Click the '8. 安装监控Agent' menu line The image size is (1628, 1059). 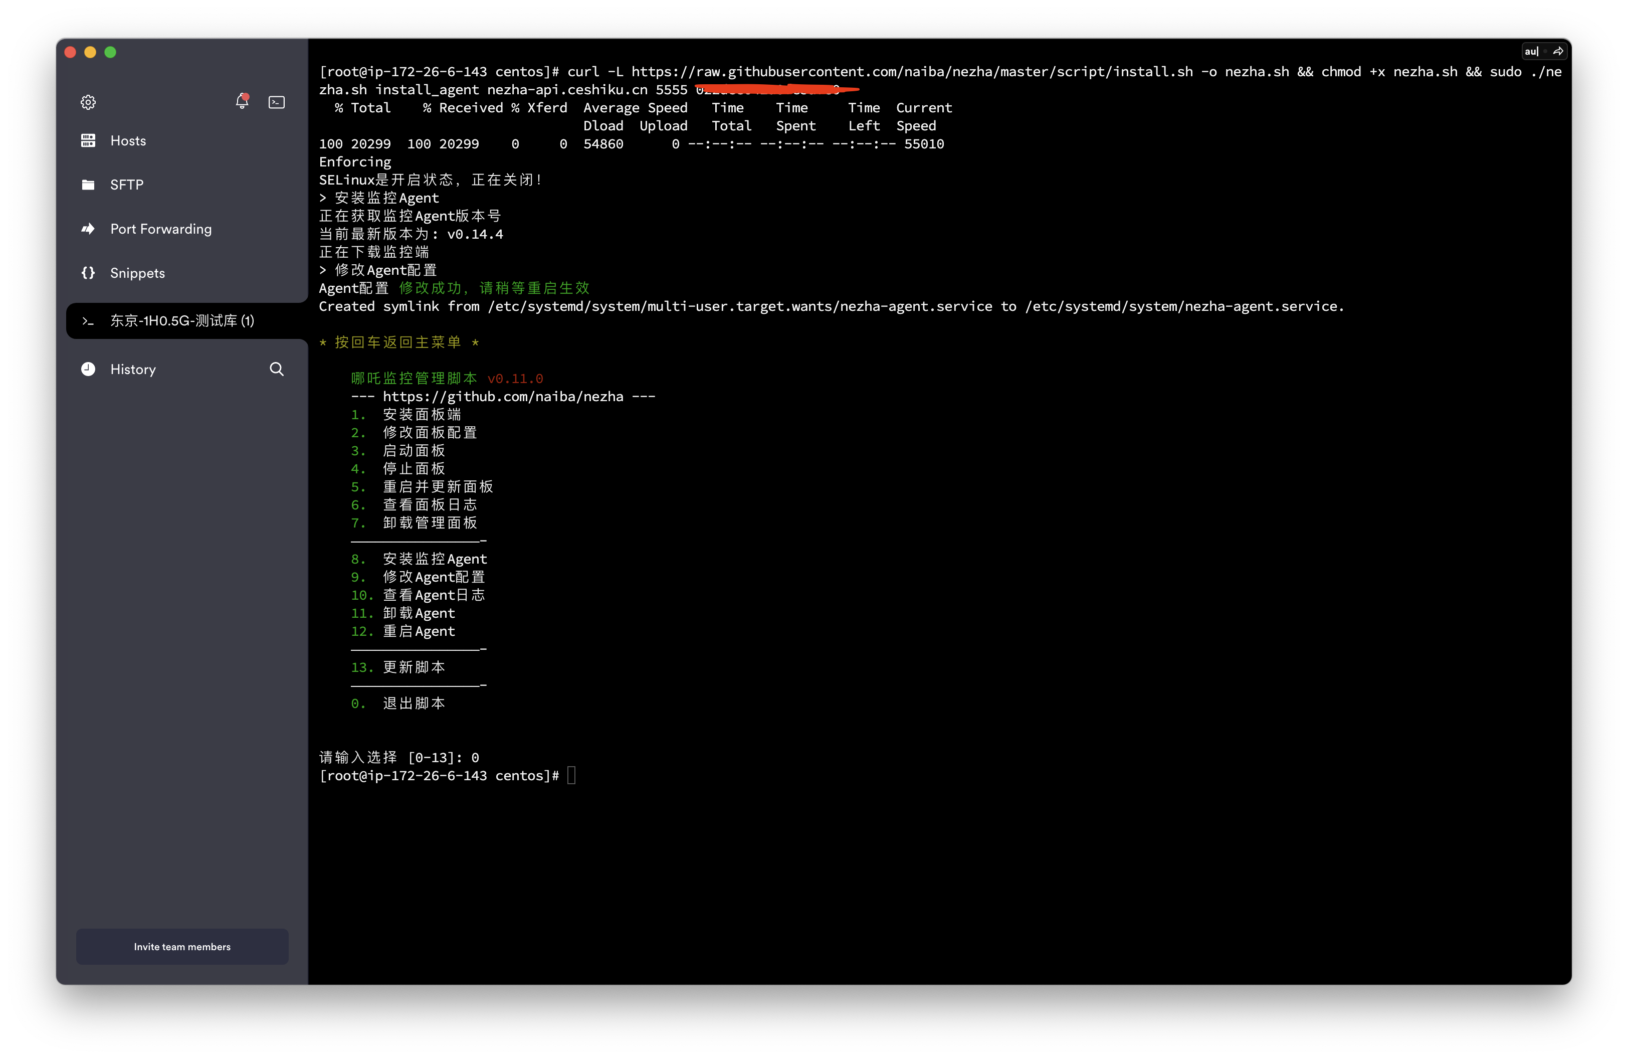click(x=419, y=560)
